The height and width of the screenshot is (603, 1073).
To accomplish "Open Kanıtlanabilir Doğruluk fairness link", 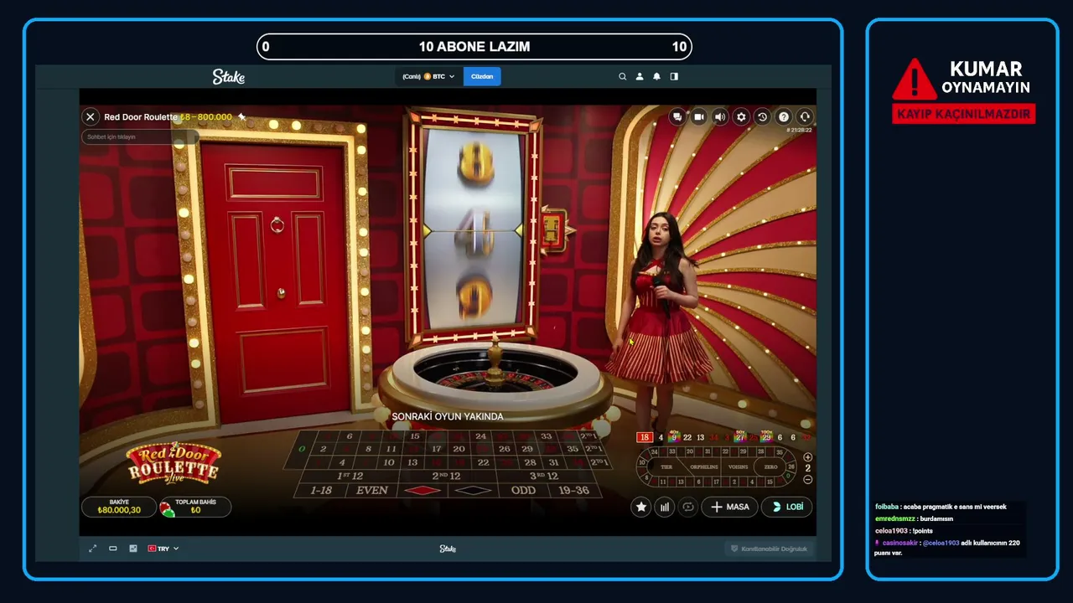I will [769, 549].
